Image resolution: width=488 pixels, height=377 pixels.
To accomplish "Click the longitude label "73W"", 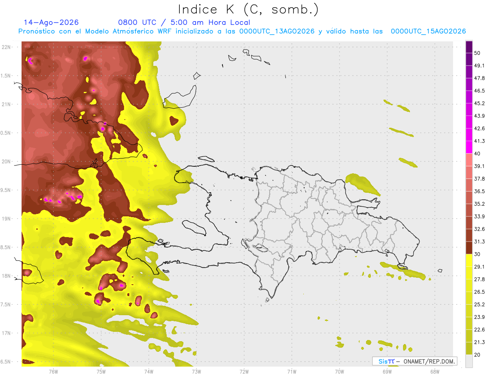I will [x=196, y=372].
